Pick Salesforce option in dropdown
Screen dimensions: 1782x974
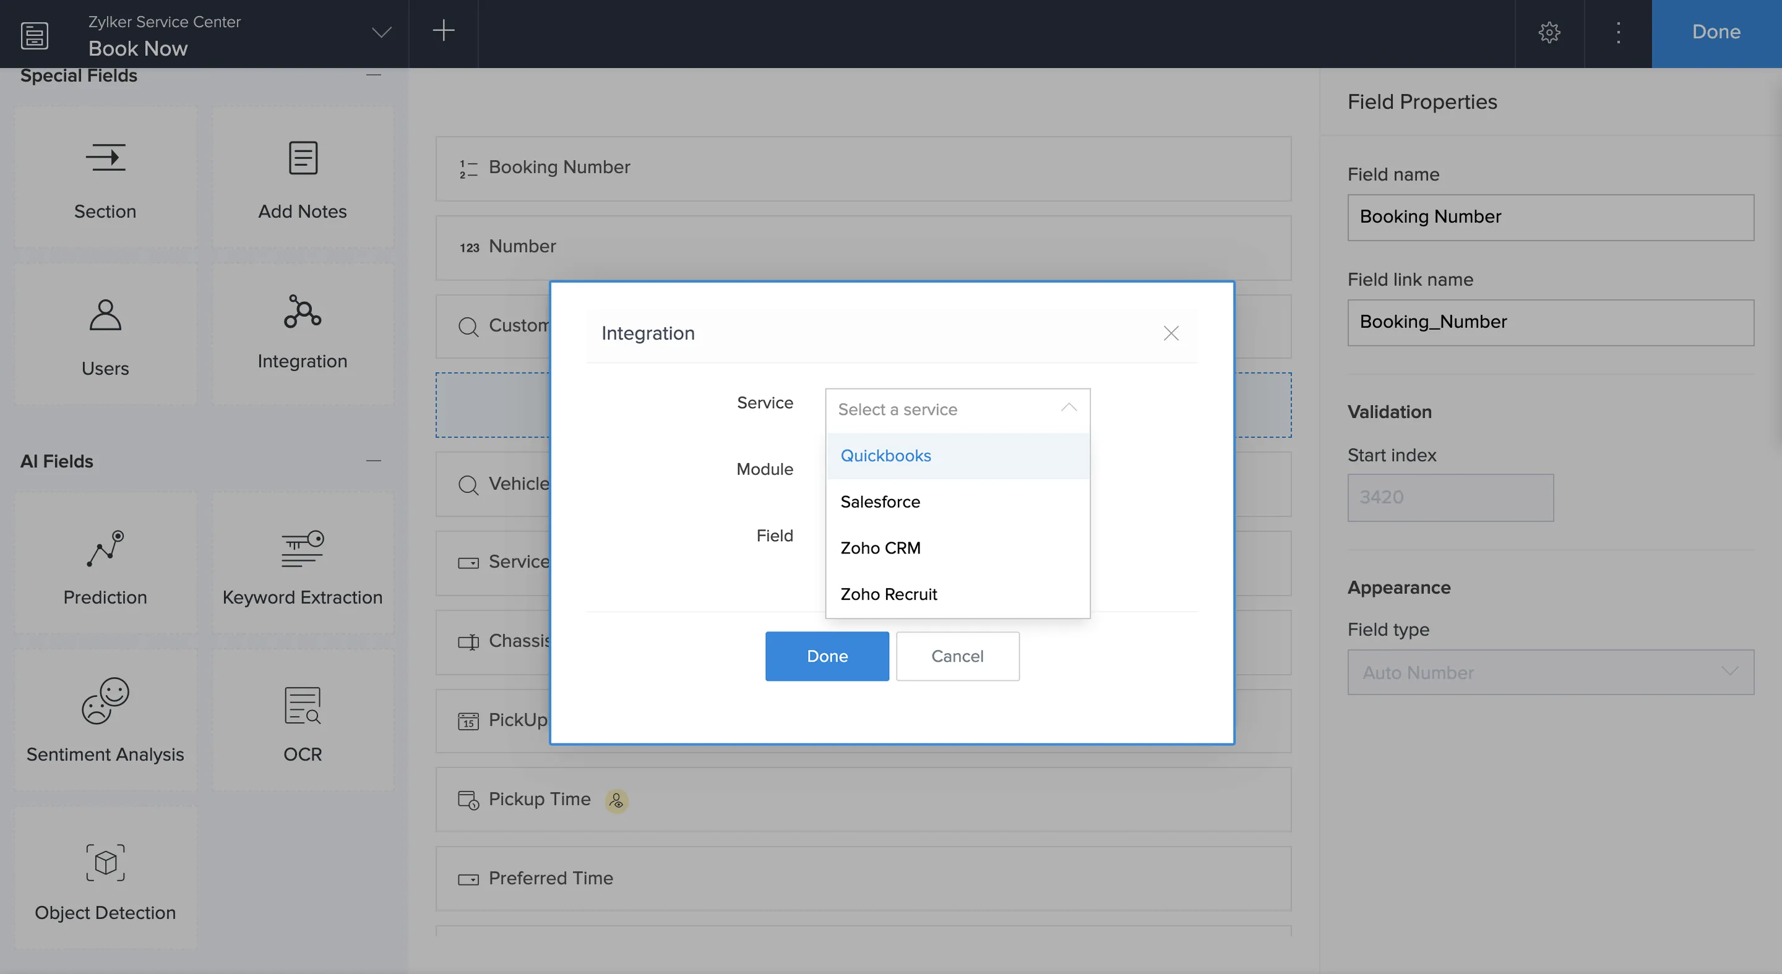click(880, 502)
